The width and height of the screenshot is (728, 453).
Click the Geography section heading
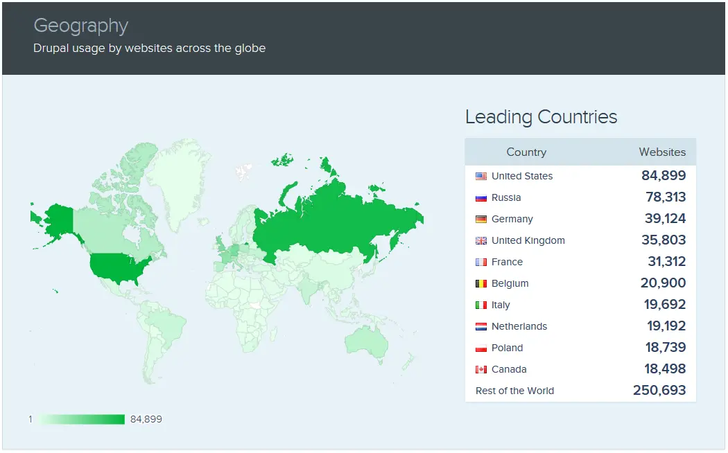[80, 26]
